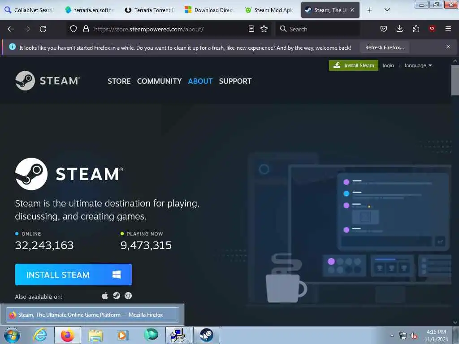
Task: Click the Steam icon in the taskbar
Action: click(206, 335)
